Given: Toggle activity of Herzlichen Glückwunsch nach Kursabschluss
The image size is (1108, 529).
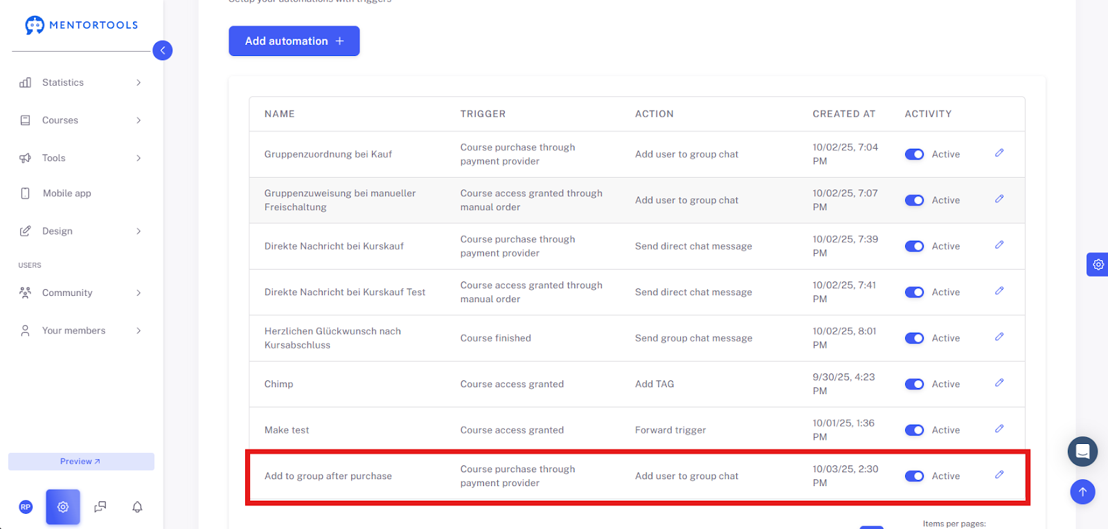Looking at the screenshot, I should [914, 338].
